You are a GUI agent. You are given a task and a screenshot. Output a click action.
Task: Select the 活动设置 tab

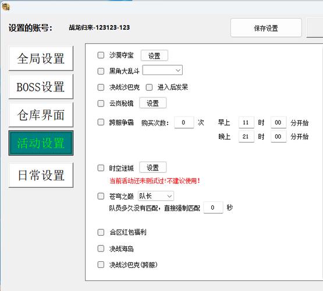coord(41,143)
